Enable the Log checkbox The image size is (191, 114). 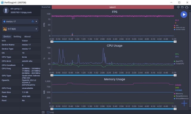point(48,112)
